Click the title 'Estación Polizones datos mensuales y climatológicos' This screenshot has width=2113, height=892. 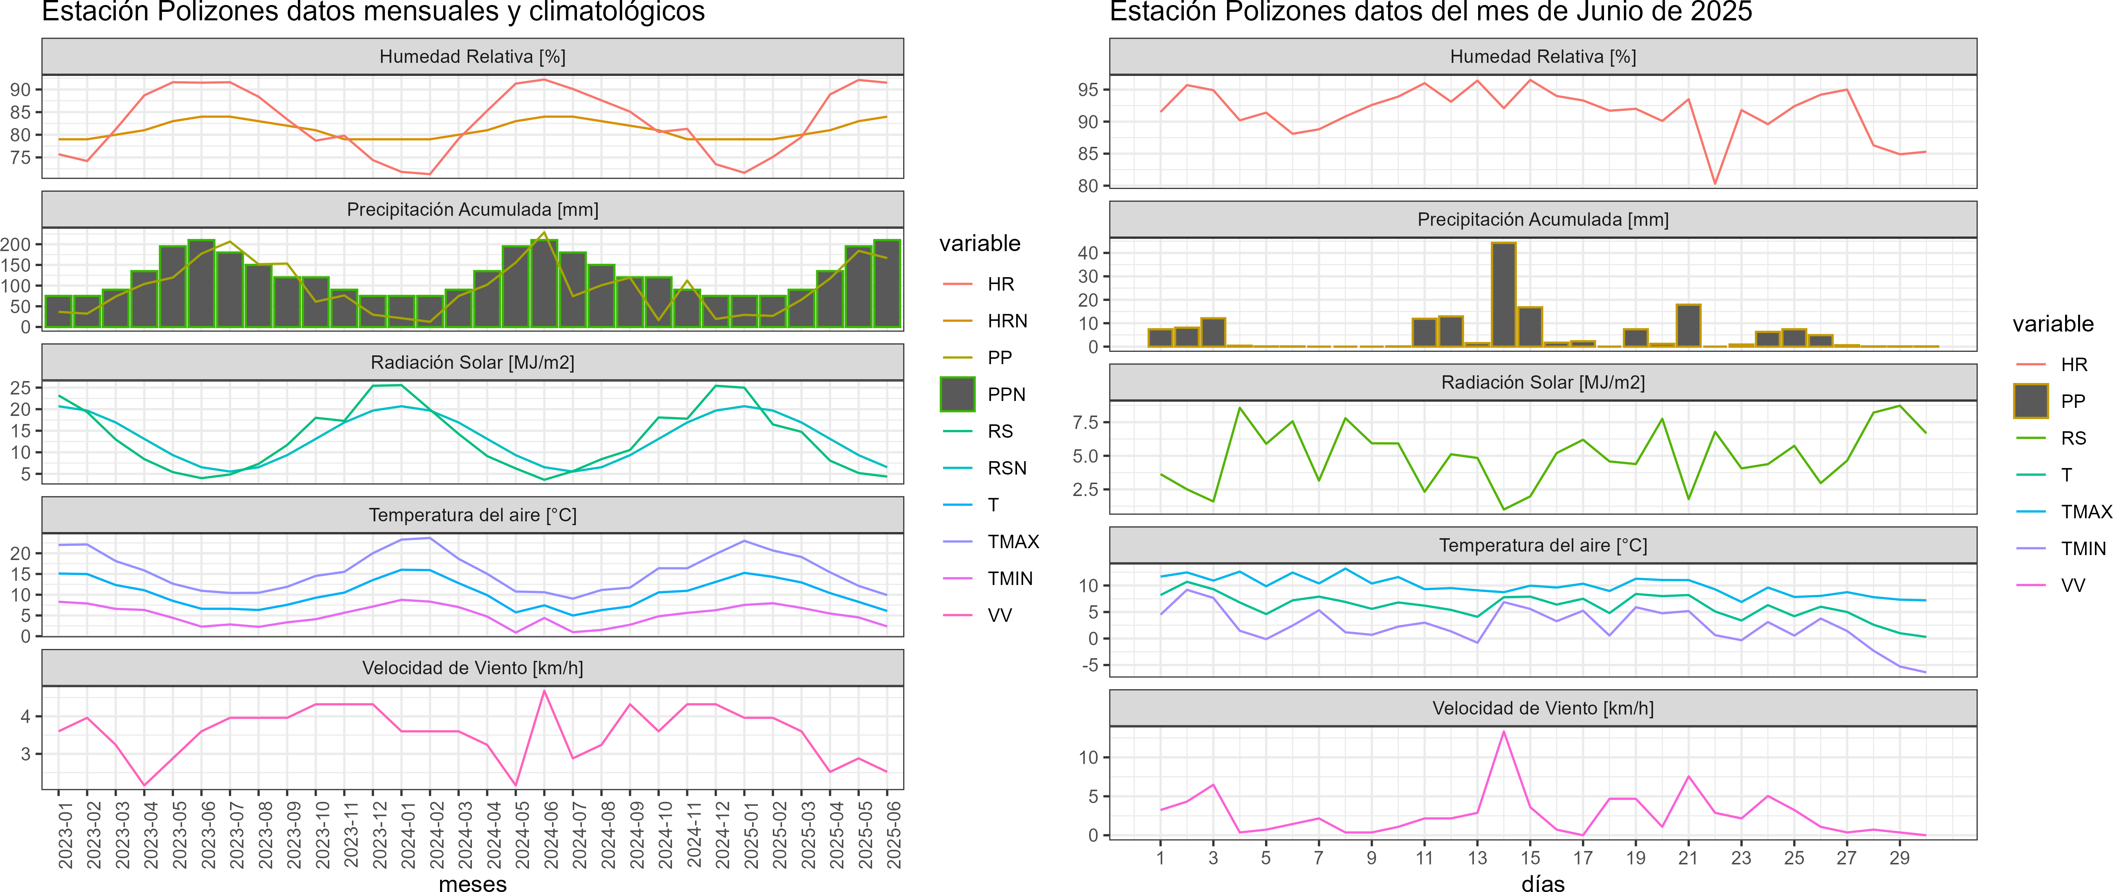(373, 11)
